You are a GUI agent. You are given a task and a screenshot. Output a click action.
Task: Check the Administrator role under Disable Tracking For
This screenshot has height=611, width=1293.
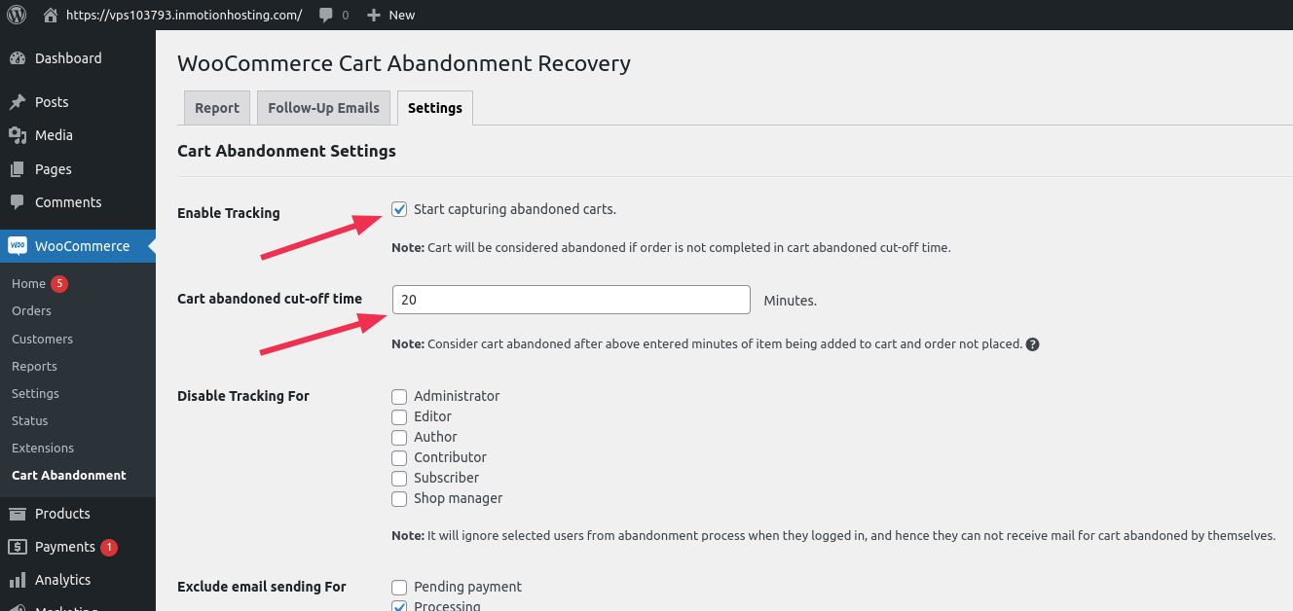(399, 396)
